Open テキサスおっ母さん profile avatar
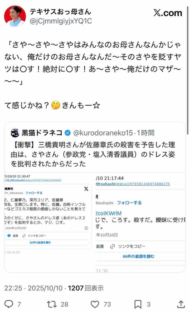190x313 pixels. [x=15, y=16]
